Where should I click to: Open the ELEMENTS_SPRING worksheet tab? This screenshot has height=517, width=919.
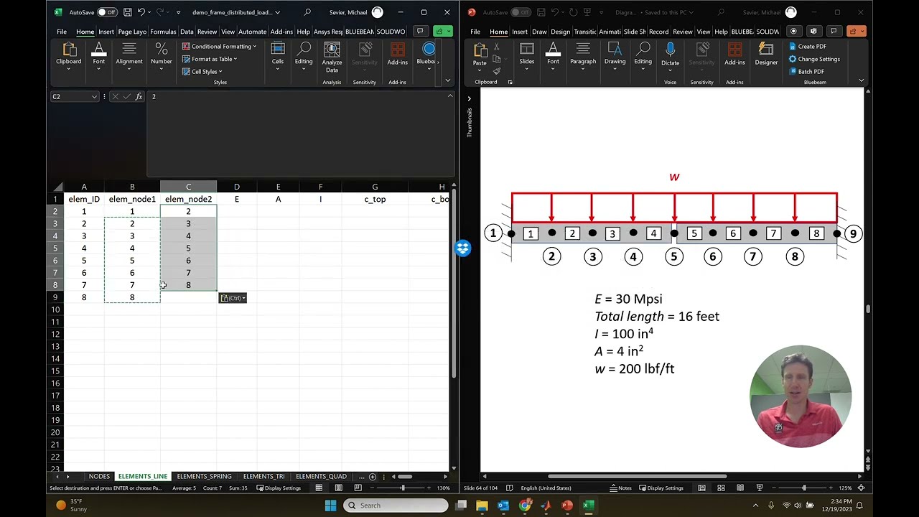[204, 476]
